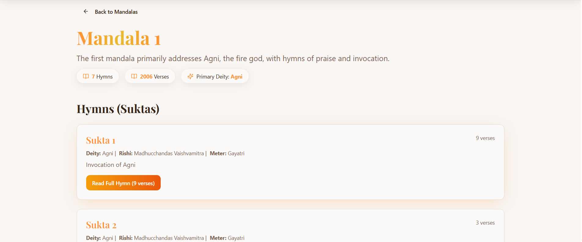582x242 pixels.
Task: Click the 9 verses count on Sukta 1
Action: (485, 138)
